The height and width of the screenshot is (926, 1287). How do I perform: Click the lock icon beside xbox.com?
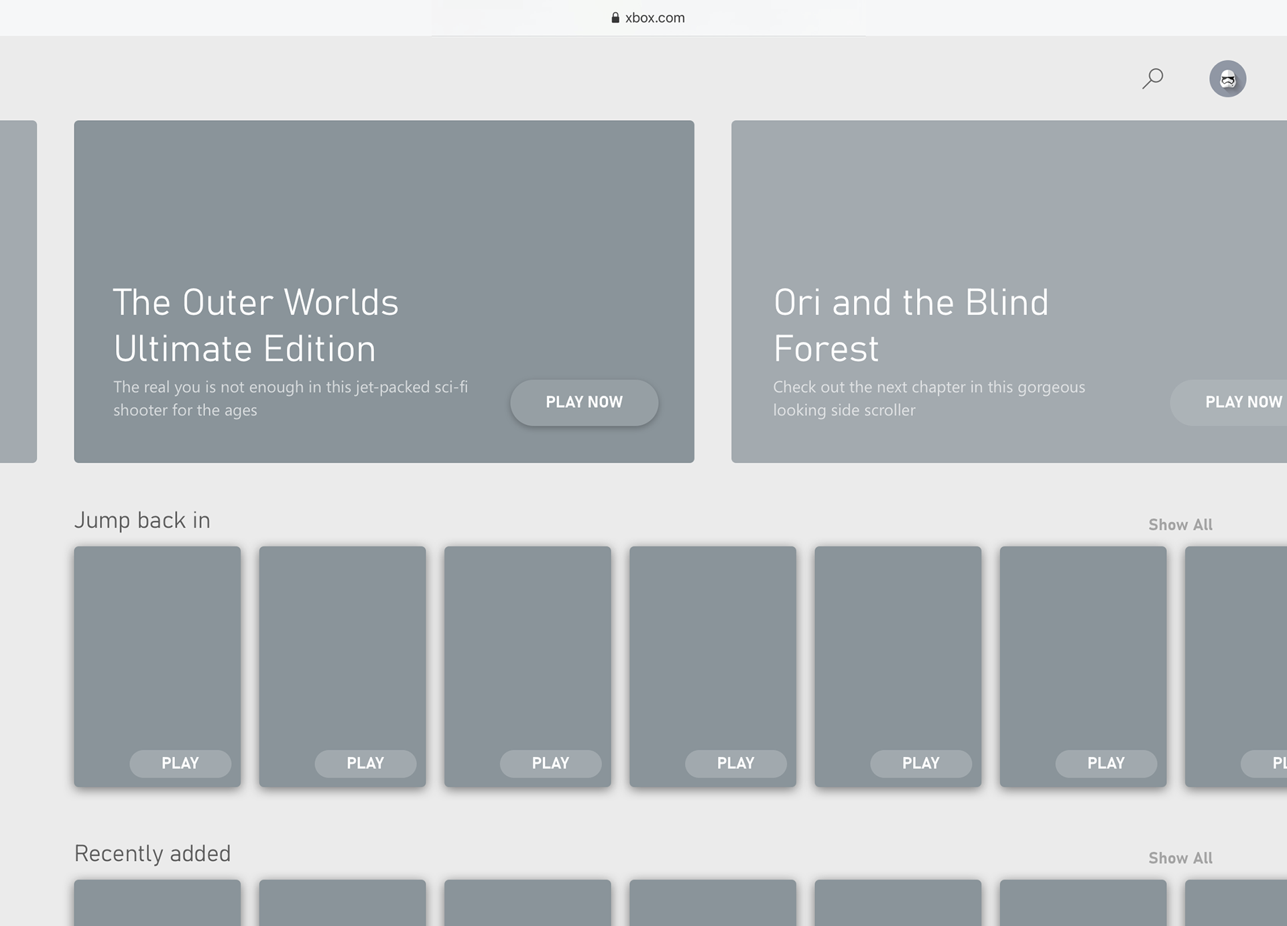[615, 17]
